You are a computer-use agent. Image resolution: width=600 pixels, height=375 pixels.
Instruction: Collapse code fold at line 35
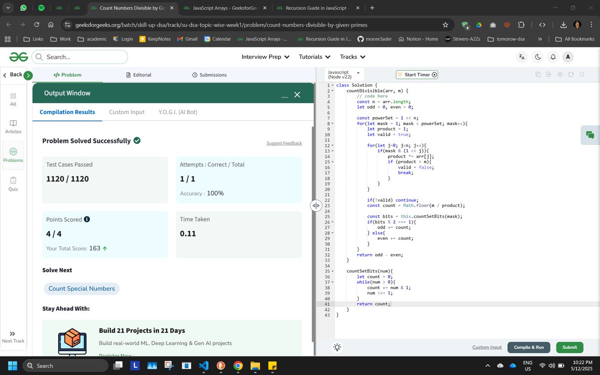coord(332,270)
